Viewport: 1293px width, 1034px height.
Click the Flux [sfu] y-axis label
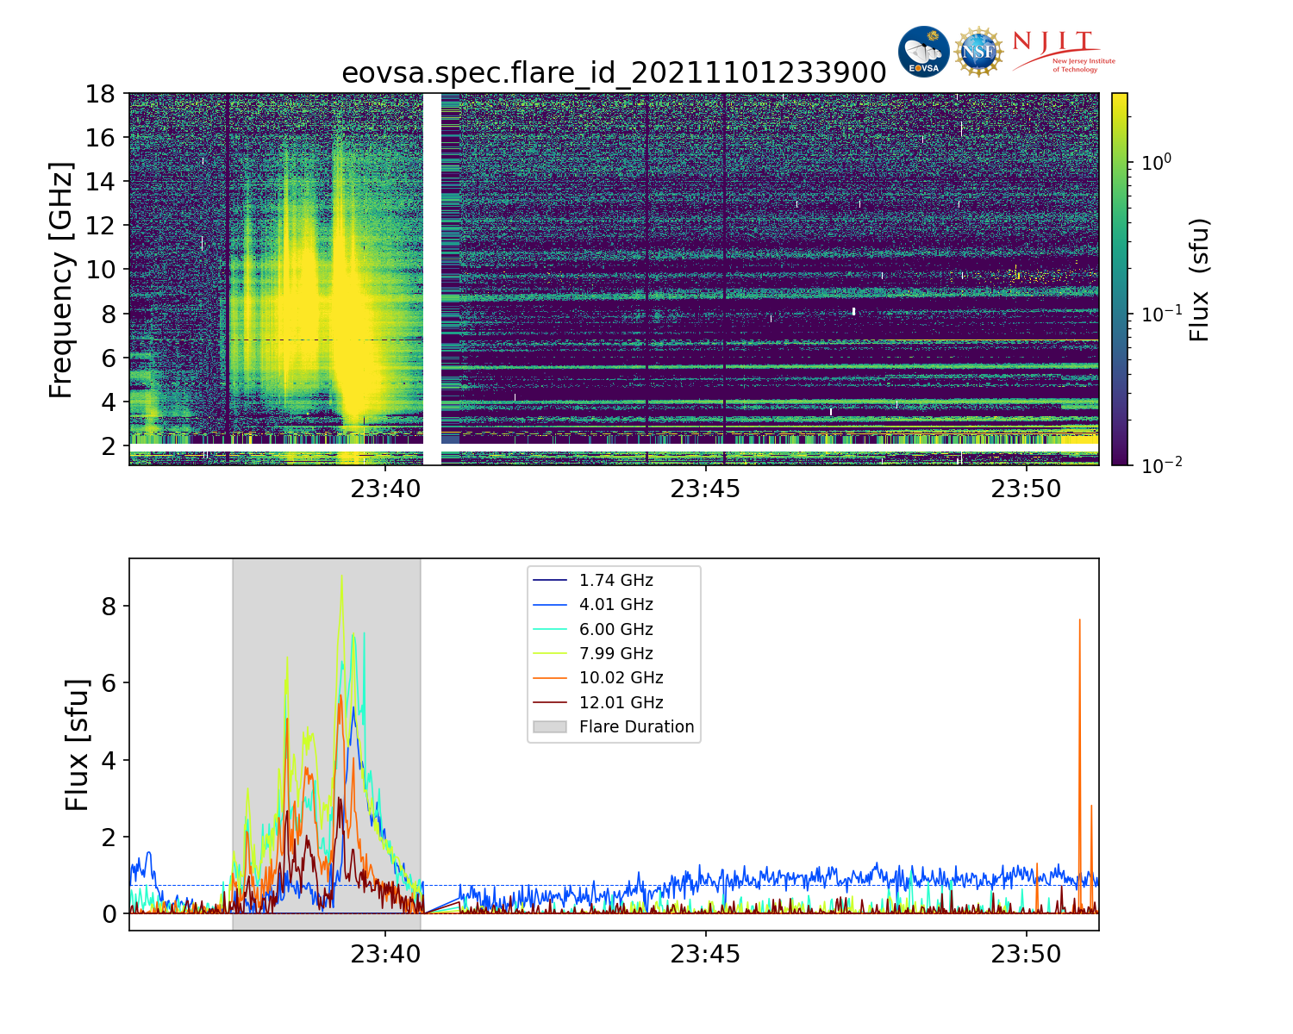click(x=77, y=744)
